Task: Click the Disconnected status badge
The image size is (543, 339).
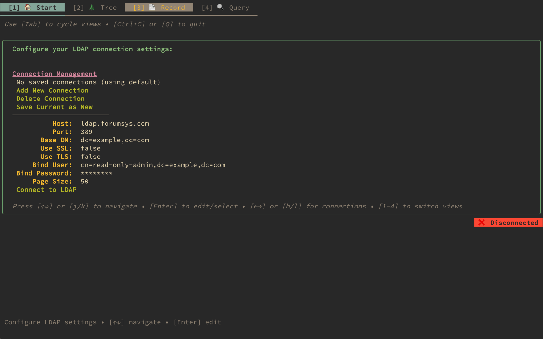Action: pyautogui.click(x=508, y=223)
